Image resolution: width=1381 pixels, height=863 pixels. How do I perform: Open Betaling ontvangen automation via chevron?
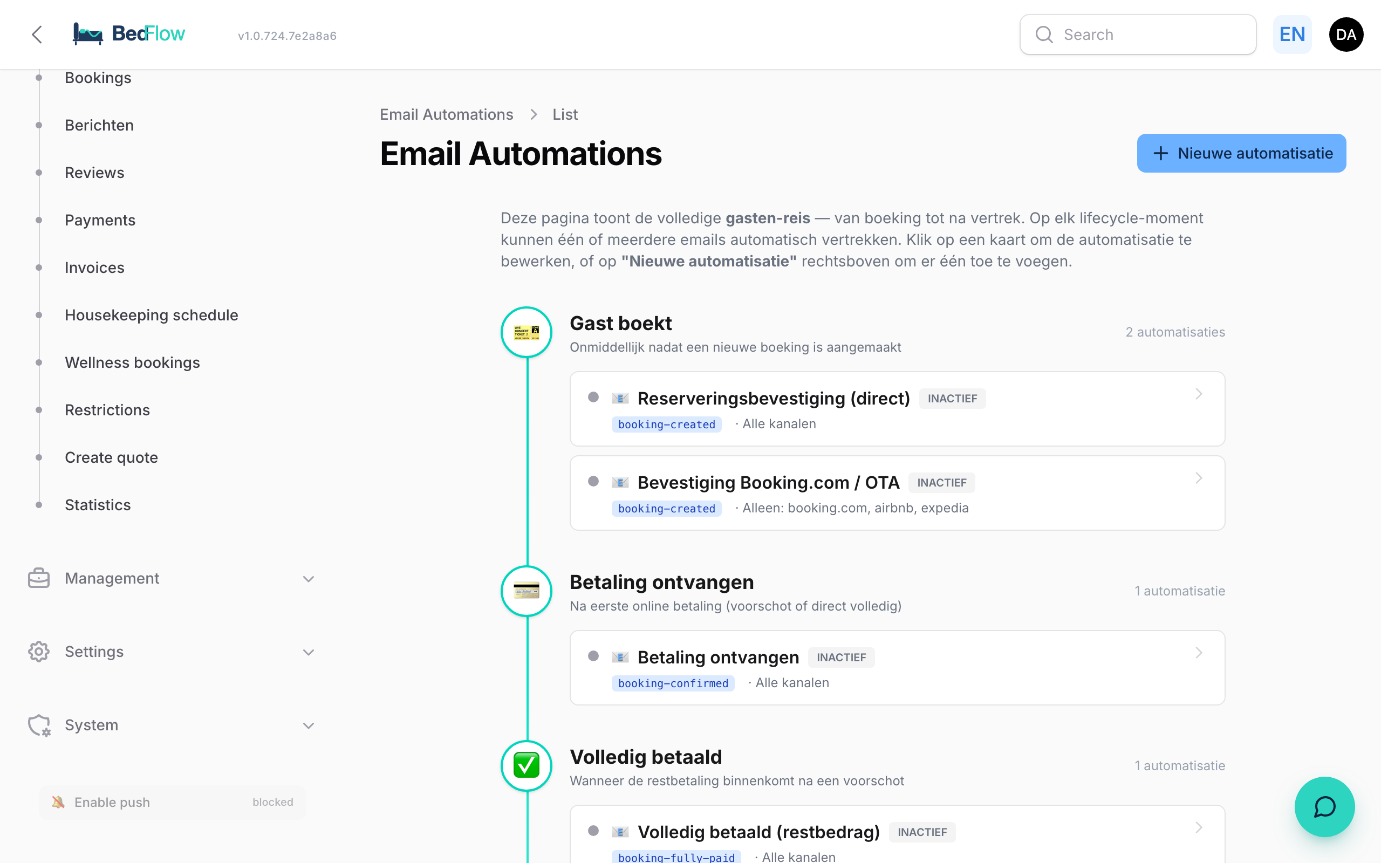[x=1198, y=653]
